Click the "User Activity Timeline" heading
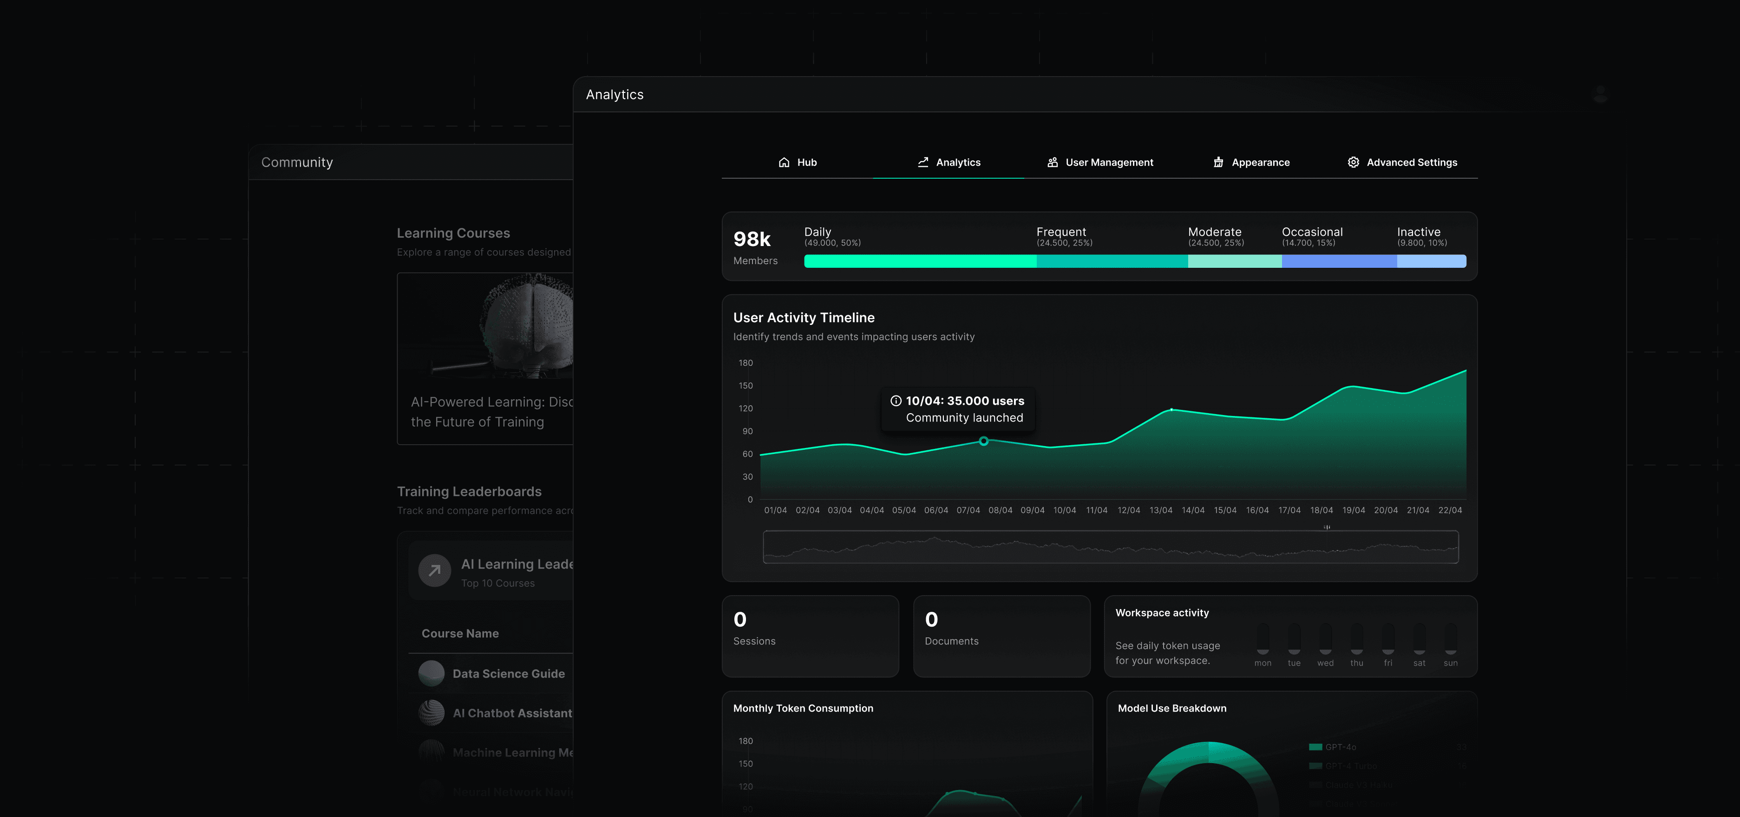The image size is (1740, 817). click(x=804, y=318)
